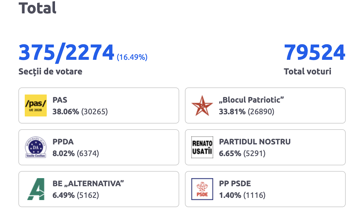Click the 16.49% stations percentage
This screenshot has height=210, width=351.
tap(132, 57)
